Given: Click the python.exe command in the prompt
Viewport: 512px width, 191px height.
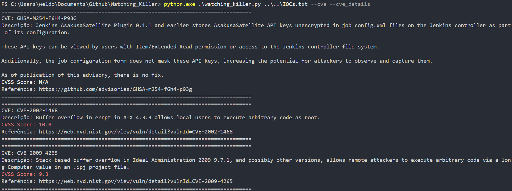Looking at the screenshot, I should point(180,4).
